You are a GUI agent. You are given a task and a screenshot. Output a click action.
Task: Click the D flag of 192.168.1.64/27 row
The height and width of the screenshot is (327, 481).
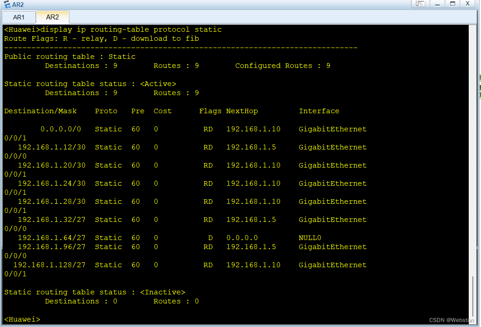click(x=210, y=237)
